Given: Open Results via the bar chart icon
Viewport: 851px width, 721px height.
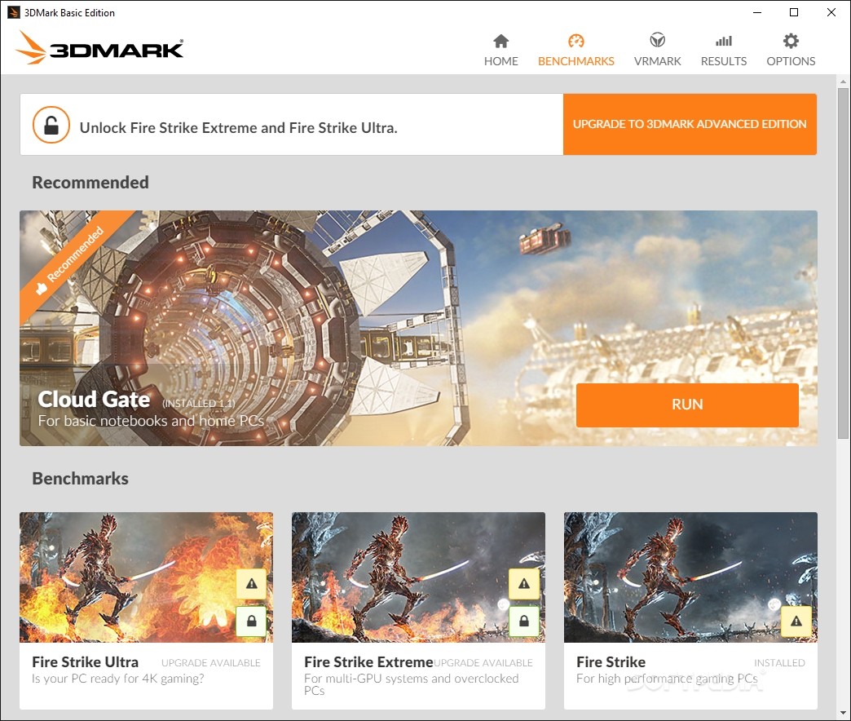Looking at the screenshot, I should click(x=723, y=39).
